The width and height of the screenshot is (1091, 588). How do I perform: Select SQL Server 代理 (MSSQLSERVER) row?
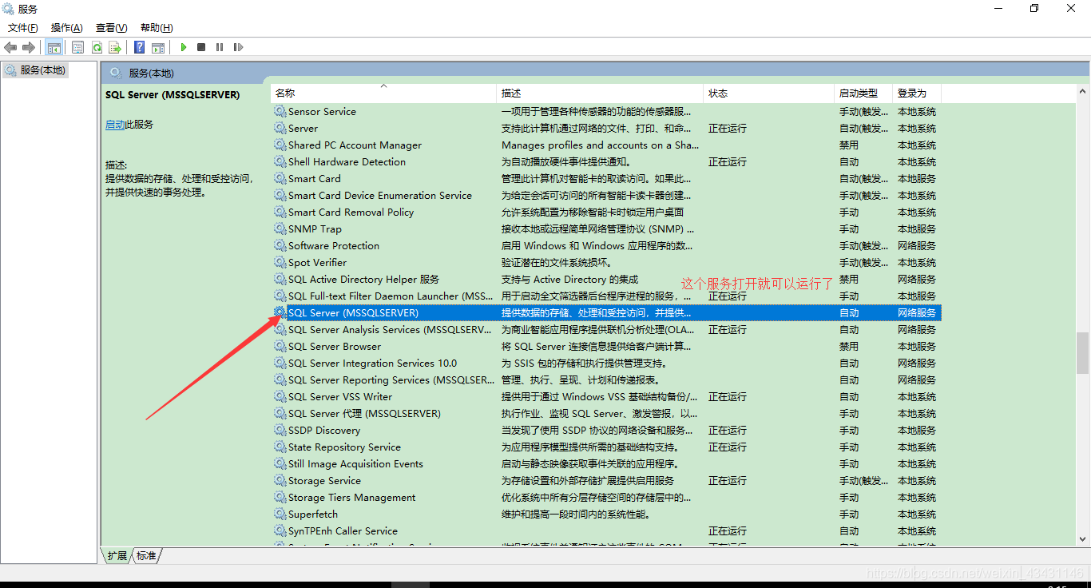pos(606,413)
